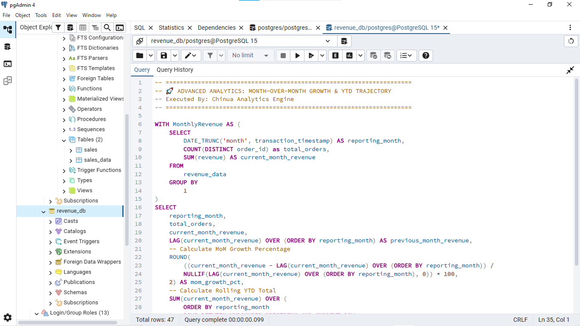
Task: Open the Tools menu
Action: tap(41, 15)
